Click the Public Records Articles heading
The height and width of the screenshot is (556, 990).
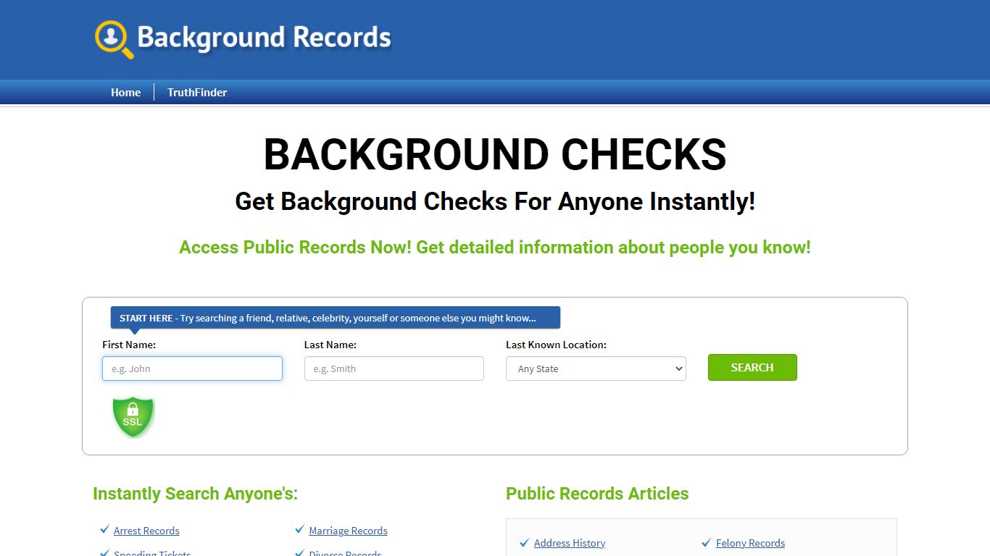tap(597, 494)
